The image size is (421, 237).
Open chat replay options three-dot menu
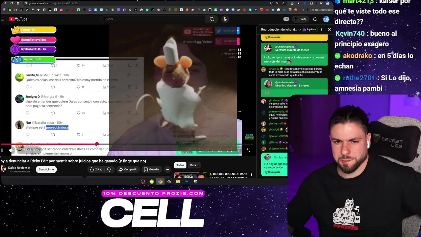tap(322, 30)
